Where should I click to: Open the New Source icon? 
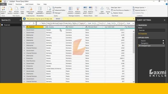tap(10, 9)
